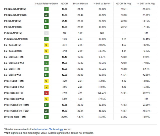Click the QCOM 5Y Avg. column header
Image resolution: width=160 pixels, height=136 pixels.
point(124,4)
